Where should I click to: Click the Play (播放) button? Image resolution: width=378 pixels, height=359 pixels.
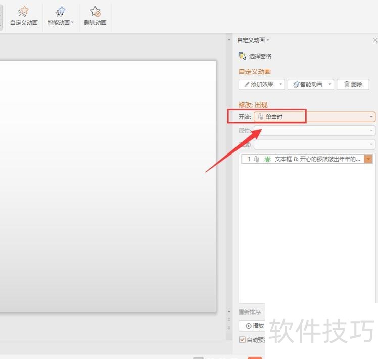coord(252,326)
